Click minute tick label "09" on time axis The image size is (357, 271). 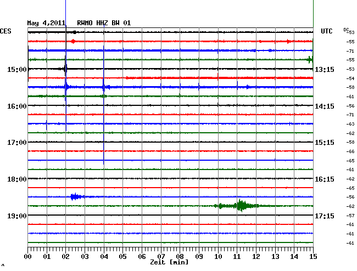(x=199, y=257)
